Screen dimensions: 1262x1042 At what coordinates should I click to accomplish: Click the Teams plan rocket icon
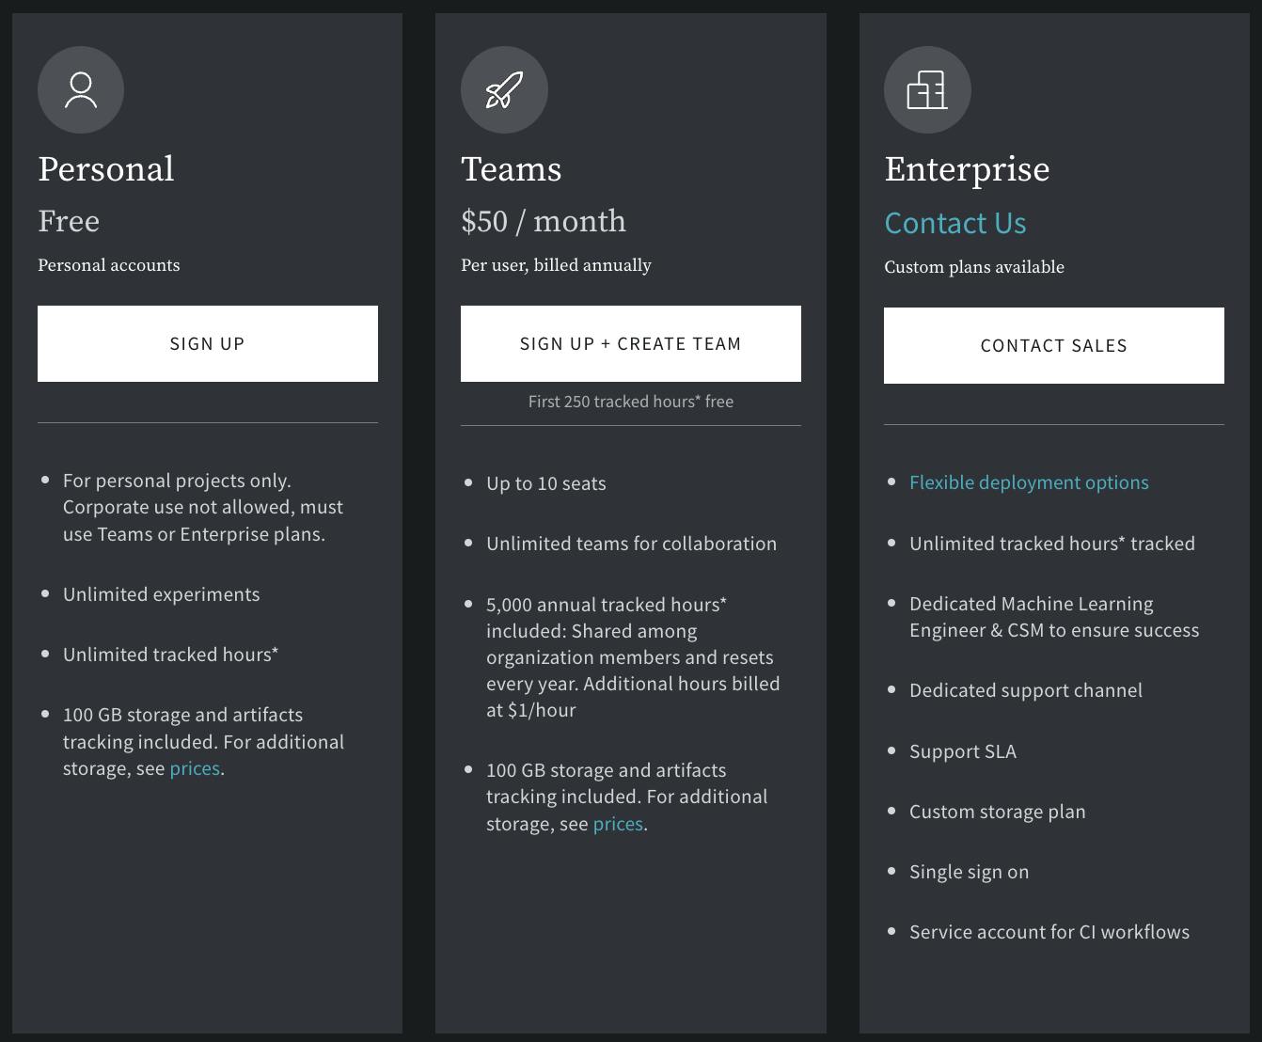504,90
